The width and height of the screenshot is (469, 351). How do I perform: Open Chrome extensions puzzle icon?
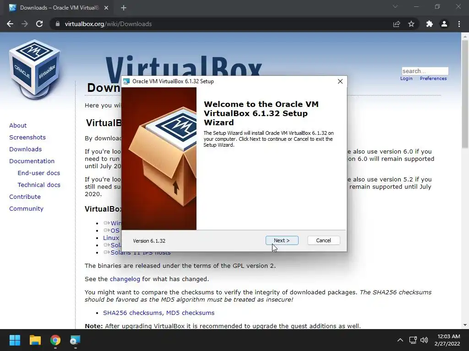pyautogui.click(x=430, y=24)
